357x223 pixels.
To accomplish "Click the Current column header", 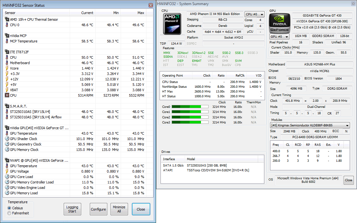I will click(82, 13).
